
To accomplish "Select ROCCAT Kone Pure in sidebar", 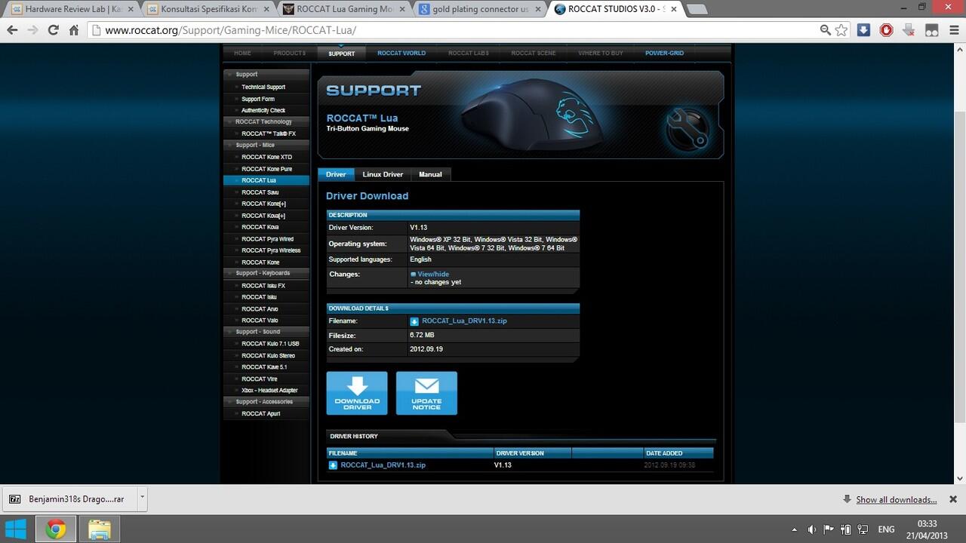I will click(266, 169).
